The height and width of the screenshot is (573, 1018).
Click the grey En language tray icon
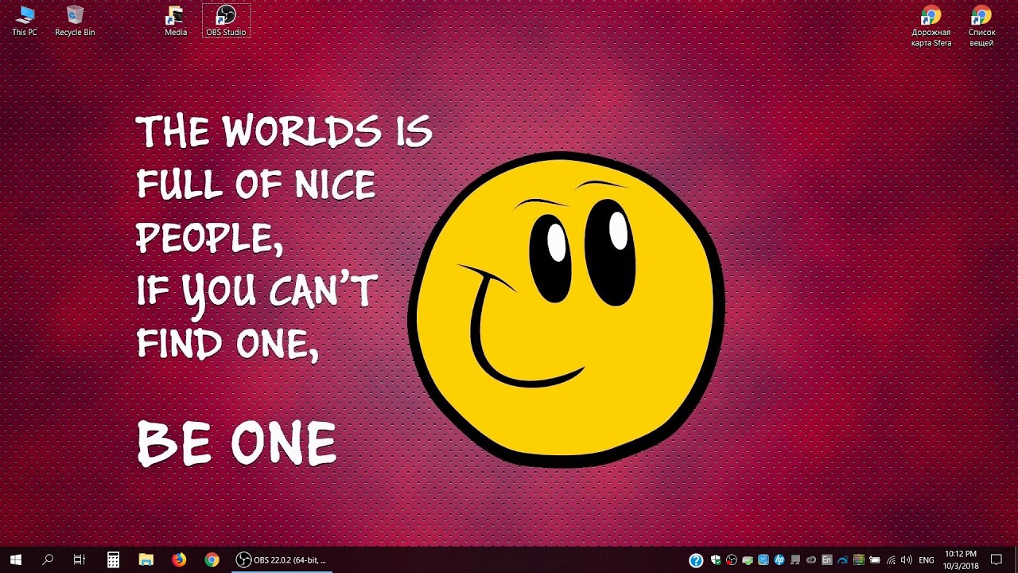827,560
